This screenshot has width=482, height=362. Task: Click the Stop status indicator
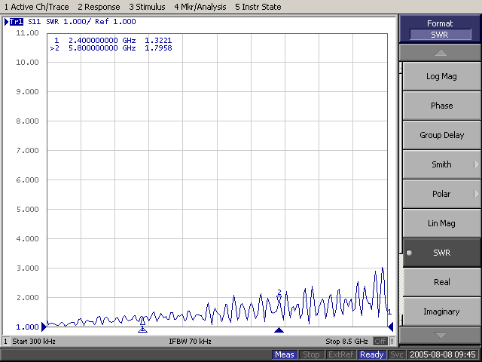pos(311,355)
